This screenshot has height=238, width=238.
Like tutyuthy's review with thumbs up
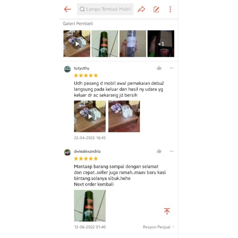point(159,68)
